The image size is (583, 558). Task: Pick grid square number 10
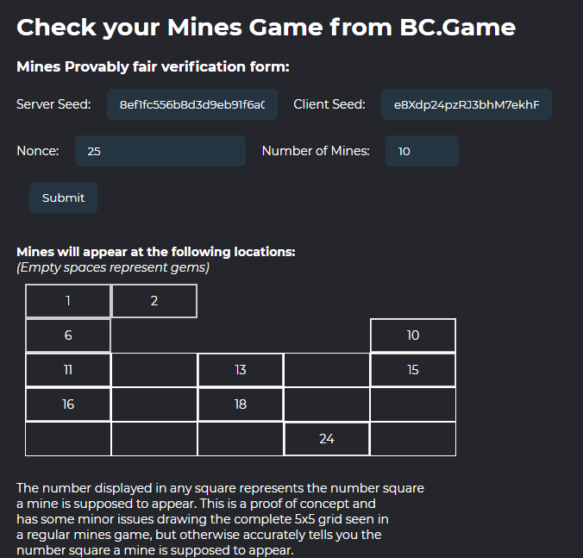(x=413, y=335)
